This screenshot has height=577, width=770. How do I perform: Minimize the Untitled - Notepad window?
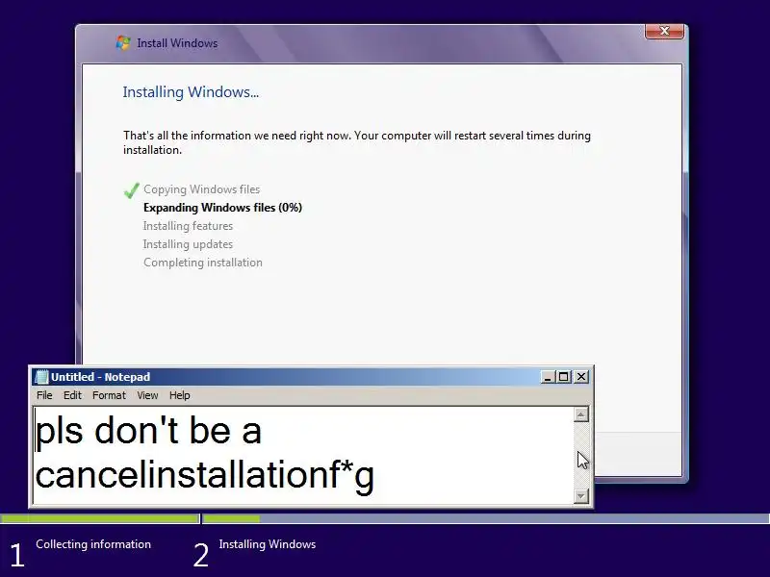point(548,377)
